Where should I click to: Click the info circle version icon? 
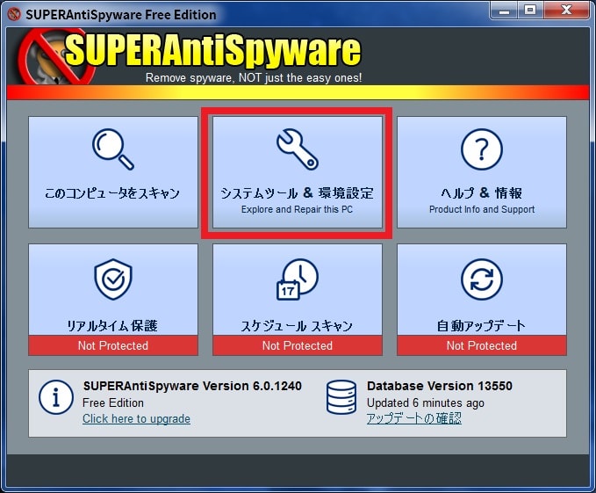click(56, 397)
